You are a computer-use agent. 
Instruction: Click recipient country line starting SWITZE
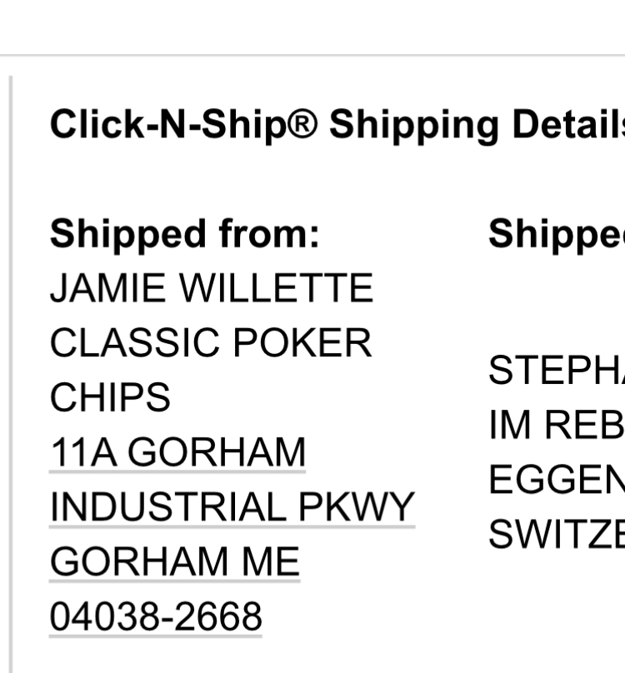pos(557,535)
